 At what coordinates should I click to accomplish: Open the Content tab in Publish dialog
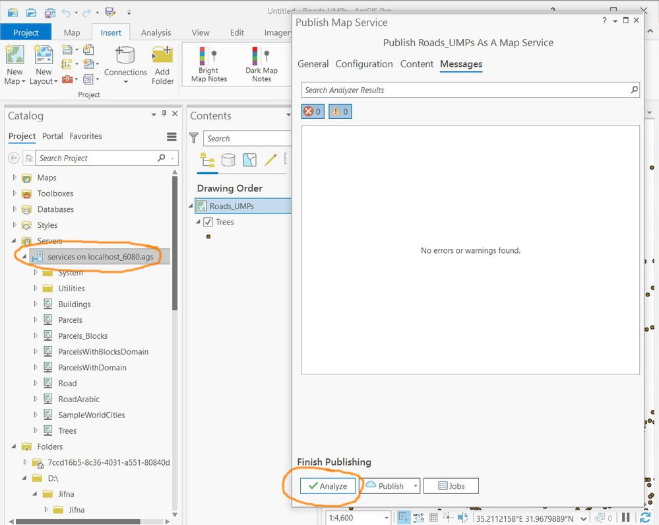[x=416, y=64]
